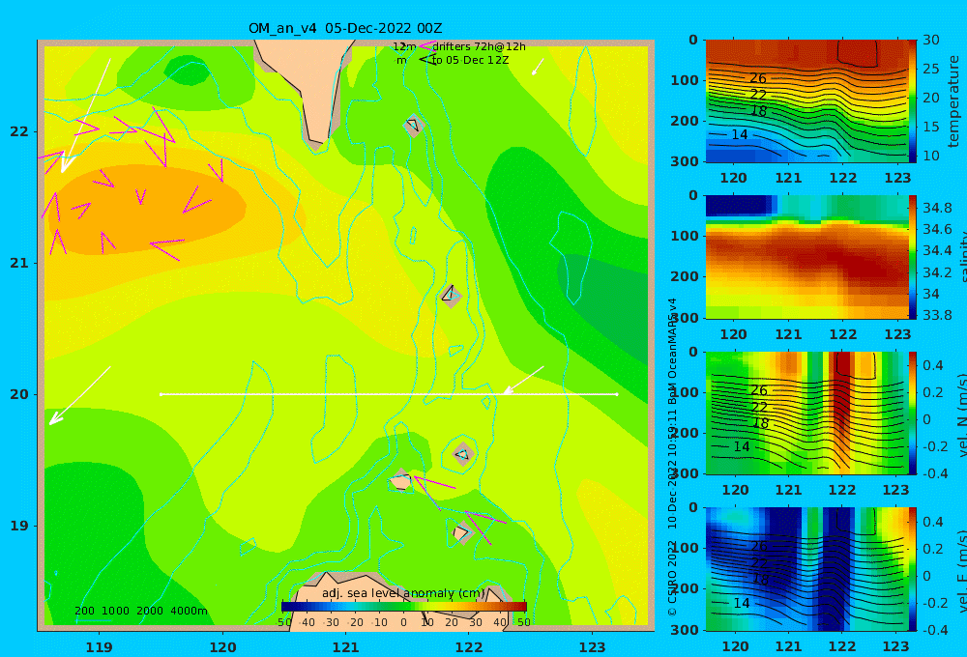This screenshot has height=657, width=967.
Task: Click the 26 isotherm label in temperature panel
Action: click(x=758, y=78)
